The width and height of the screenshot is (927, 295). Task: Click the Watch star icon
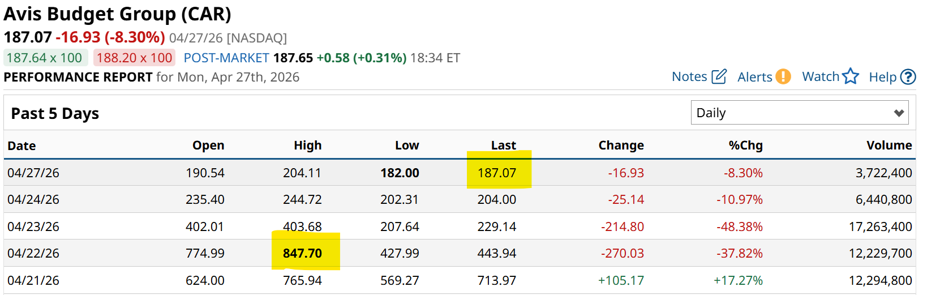[x=850, y=76]
